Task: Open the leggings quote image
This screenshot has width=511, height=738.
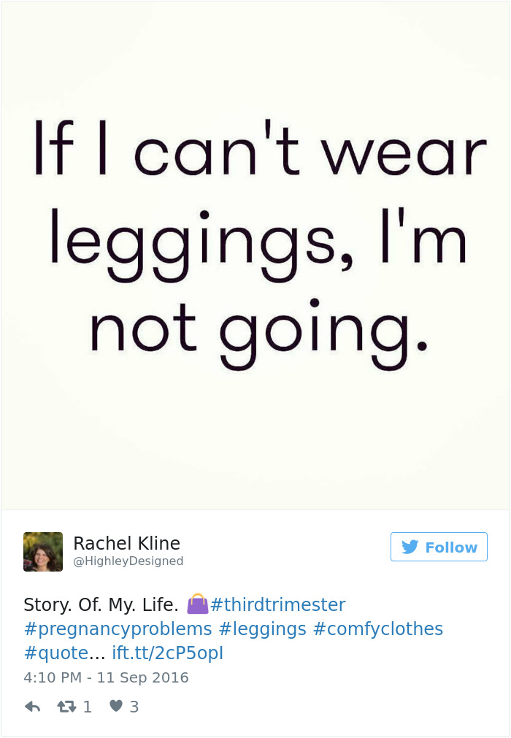Action: click(x=255, y=255)
